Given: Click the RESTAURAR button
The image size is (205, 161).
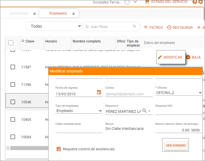Looking at the screenshot, I should click(x=180, y=28).
